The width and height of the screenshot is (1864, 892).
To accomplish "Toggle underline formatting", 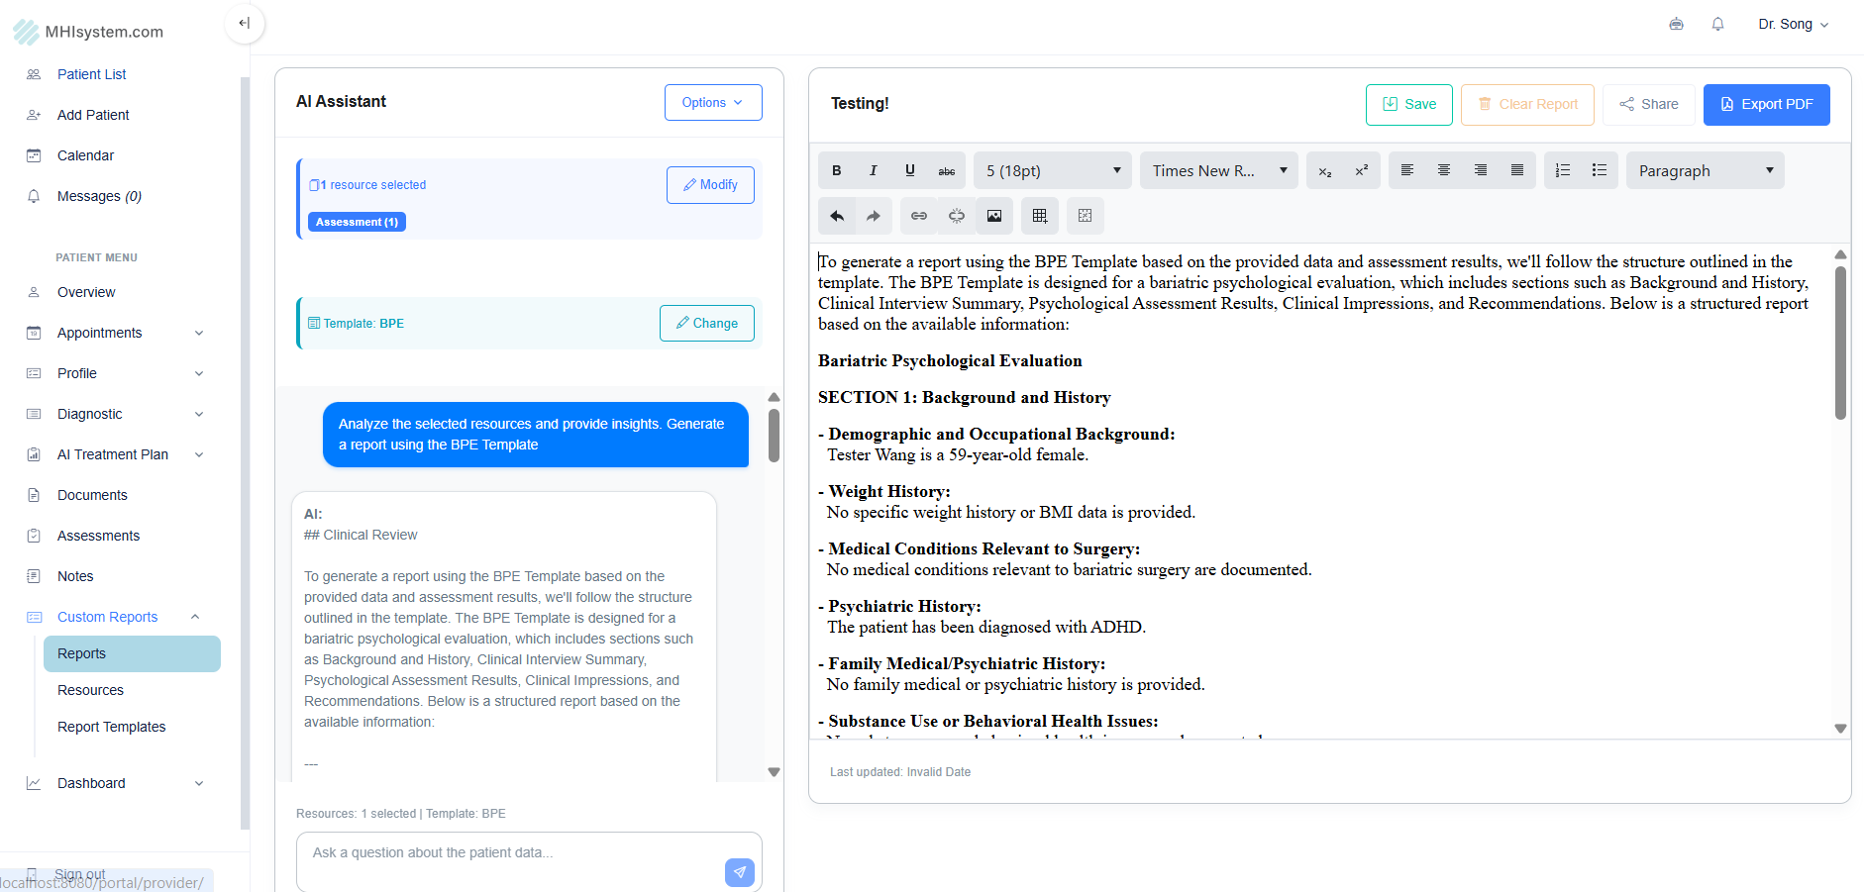I will point(909,170).
